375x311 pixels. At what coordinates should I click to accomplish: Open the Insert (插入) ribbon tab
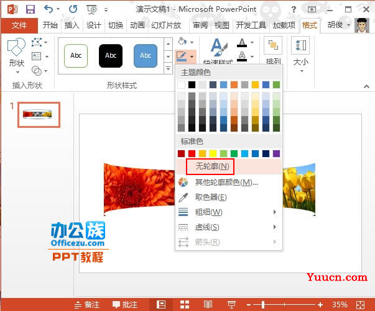pyautogui.click(x=72, y=25)
